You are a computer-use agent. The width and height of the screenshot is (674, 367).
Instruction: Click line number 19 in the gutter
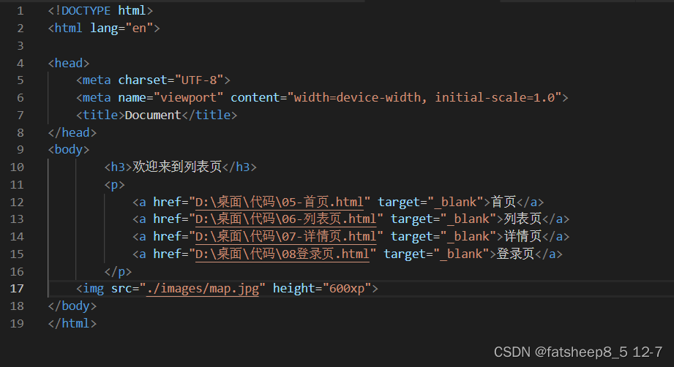(17, 323)
